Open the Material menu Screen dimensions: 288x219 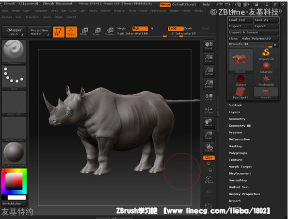pyautogui.click(x=119, y=11)
